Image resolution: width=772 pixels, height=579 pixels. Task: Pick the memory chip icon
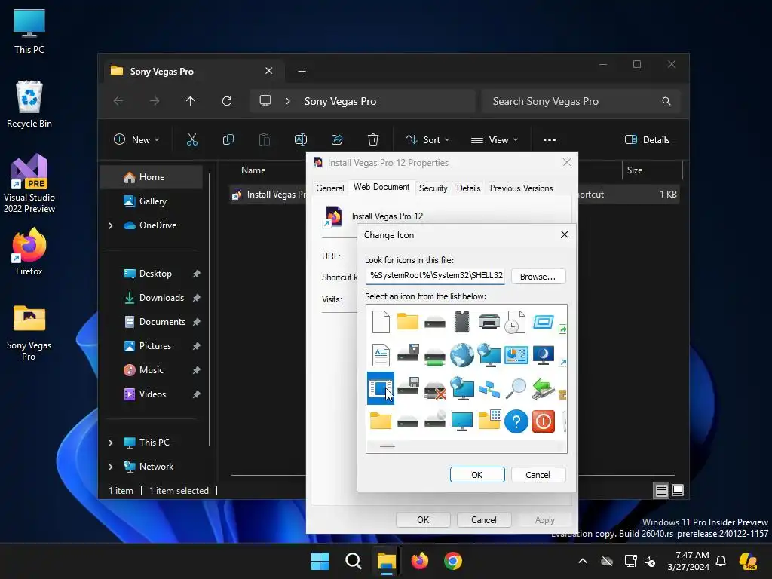tap(462, 322)
